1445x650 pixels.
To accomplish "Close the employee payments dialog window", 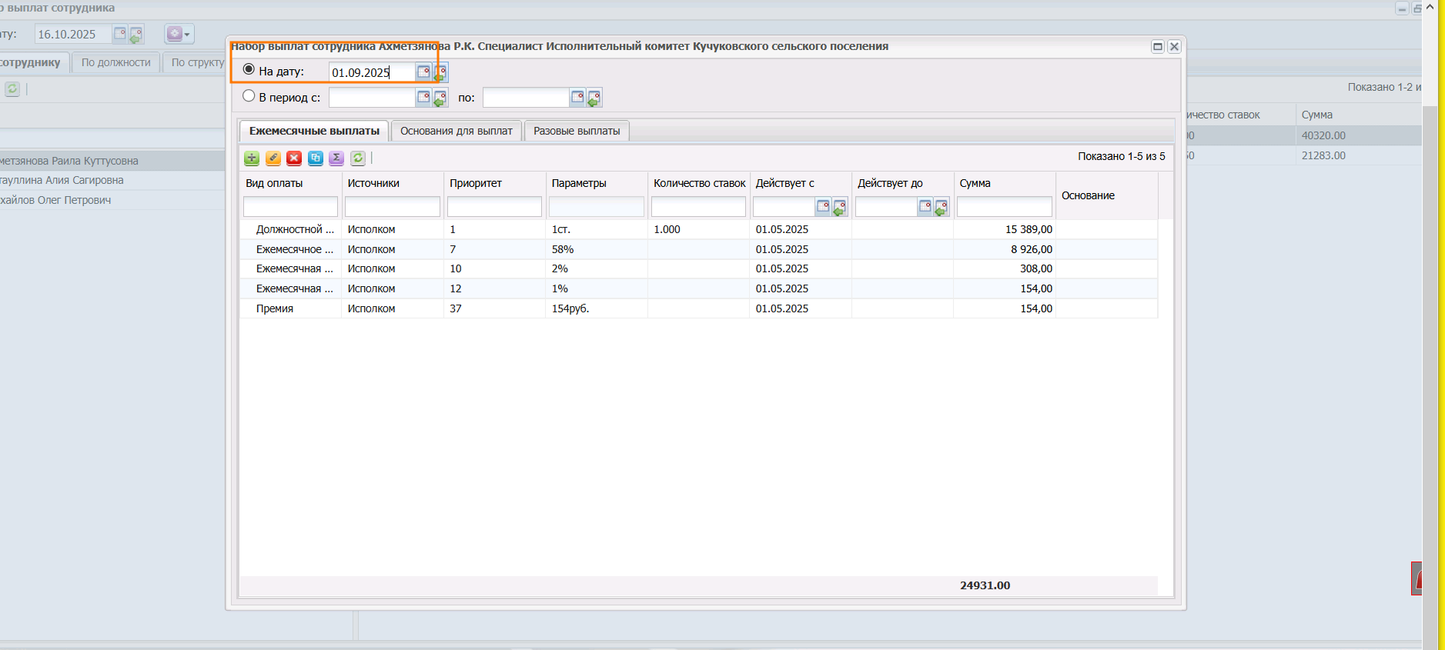I will coord(1174,47).
